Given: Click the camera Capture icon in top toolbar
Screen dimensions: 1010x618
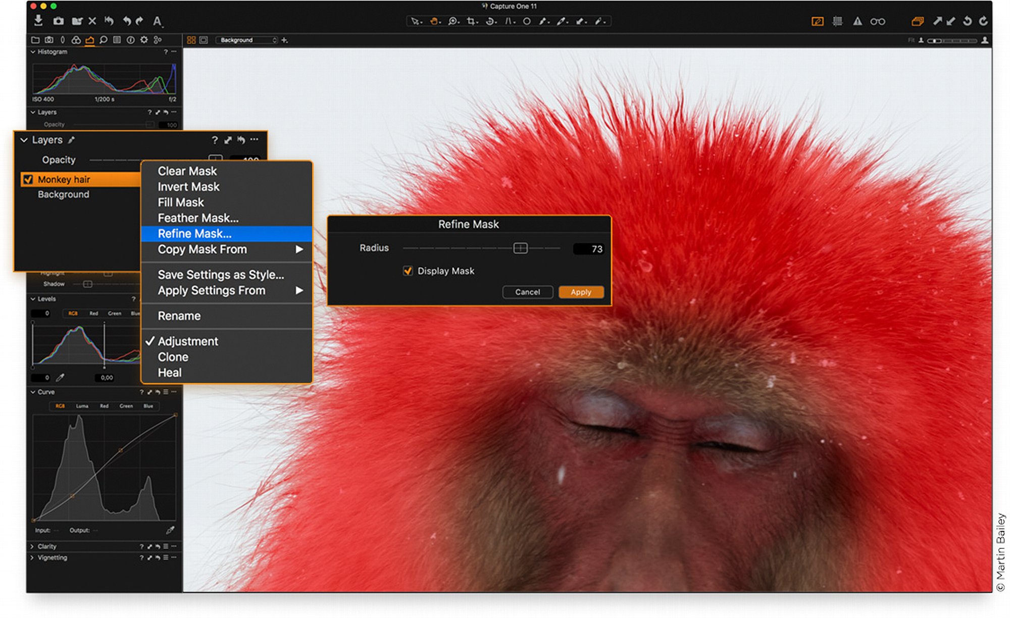Looking at the screenshot, I should 59,21.
